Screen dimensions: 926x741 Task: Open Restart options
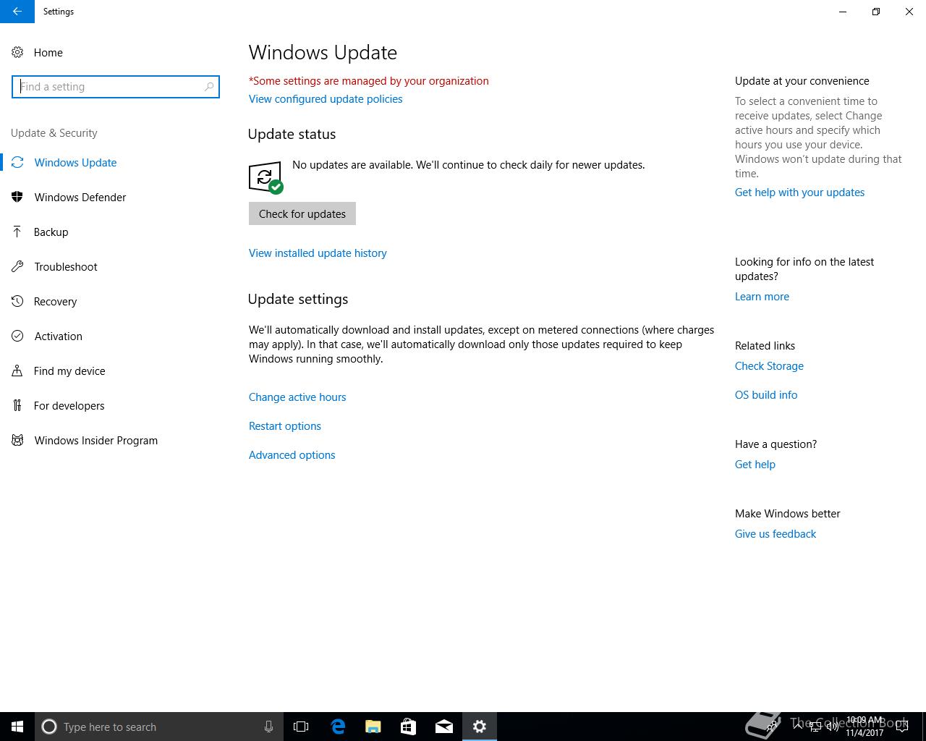pyautogui.click(x=285, y=426)
